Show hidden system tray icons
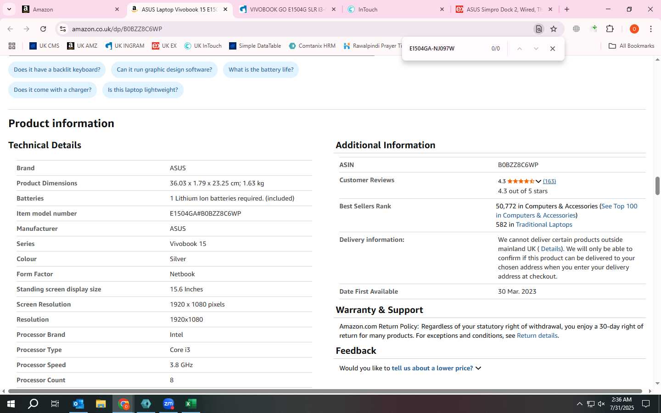This screenshot has width=661, height=413. point(579,404)
